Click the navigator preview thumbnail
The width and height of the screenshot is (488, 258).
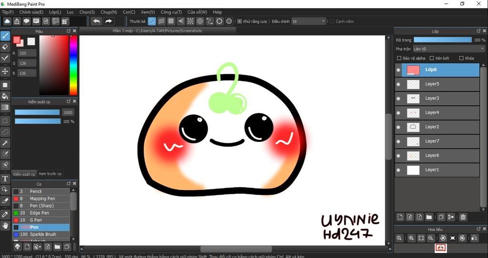pos(441,248)
